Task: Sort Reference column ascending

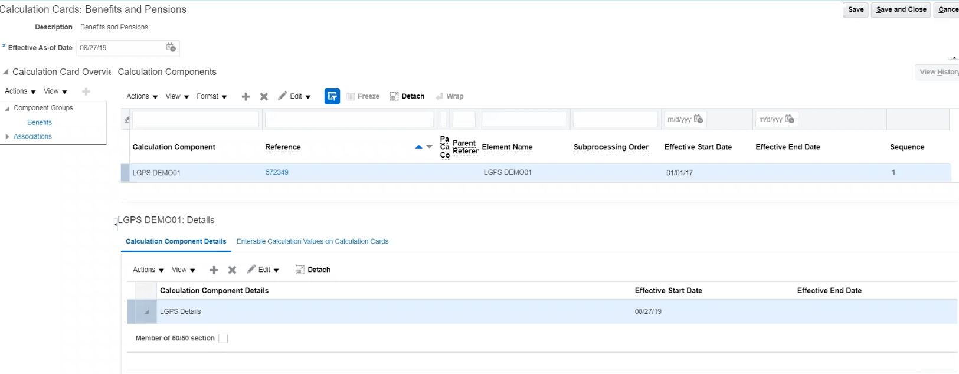Action: tap(418, 147)
